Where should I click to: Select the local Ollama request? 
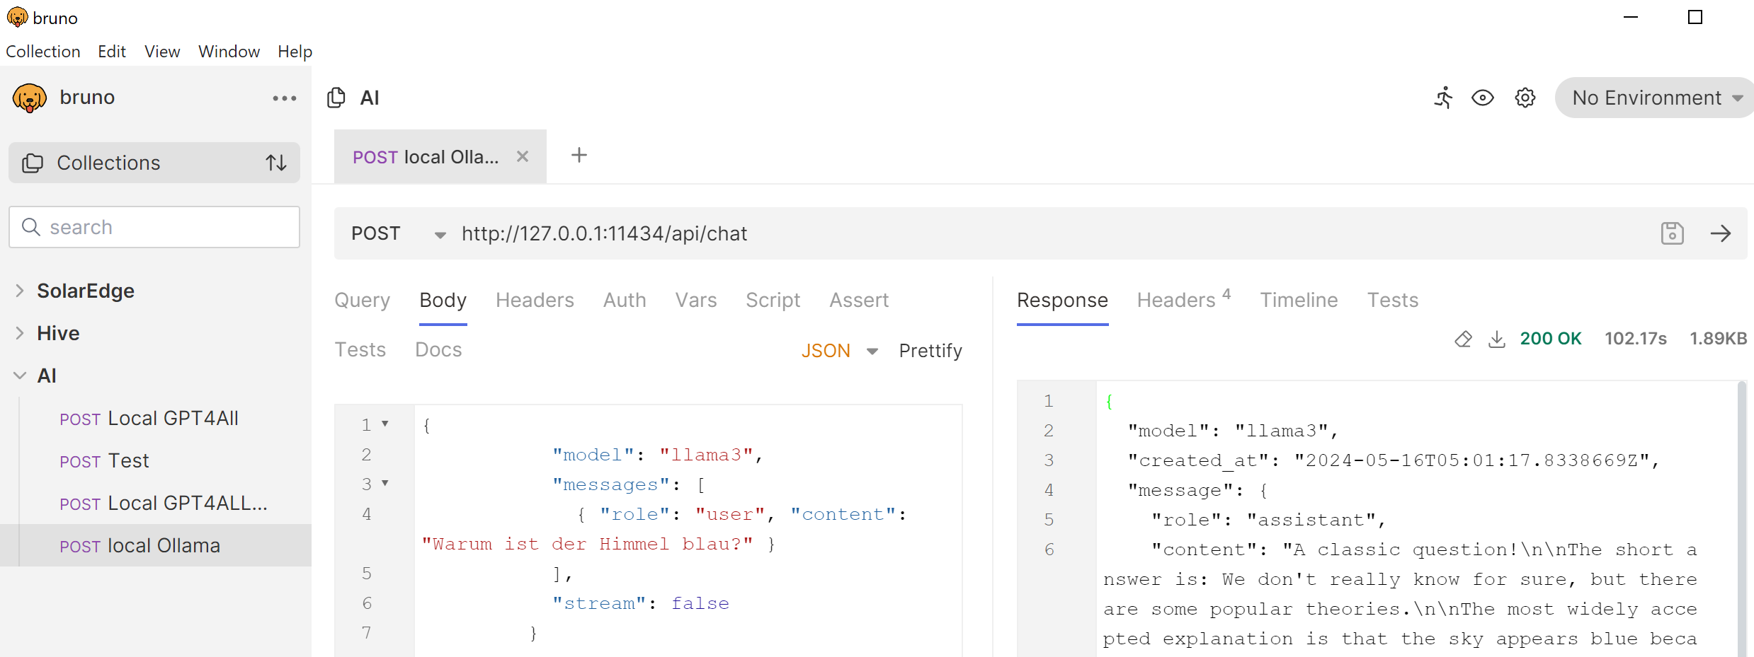point(156,545)
